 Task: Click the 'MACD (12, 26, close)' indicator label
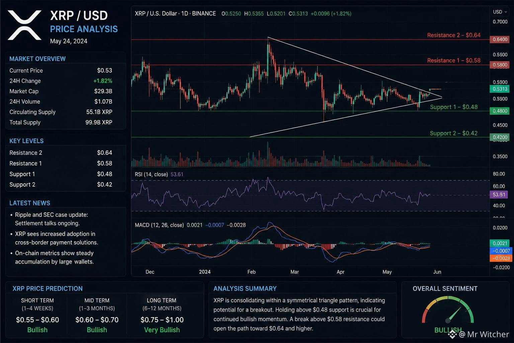159,225
